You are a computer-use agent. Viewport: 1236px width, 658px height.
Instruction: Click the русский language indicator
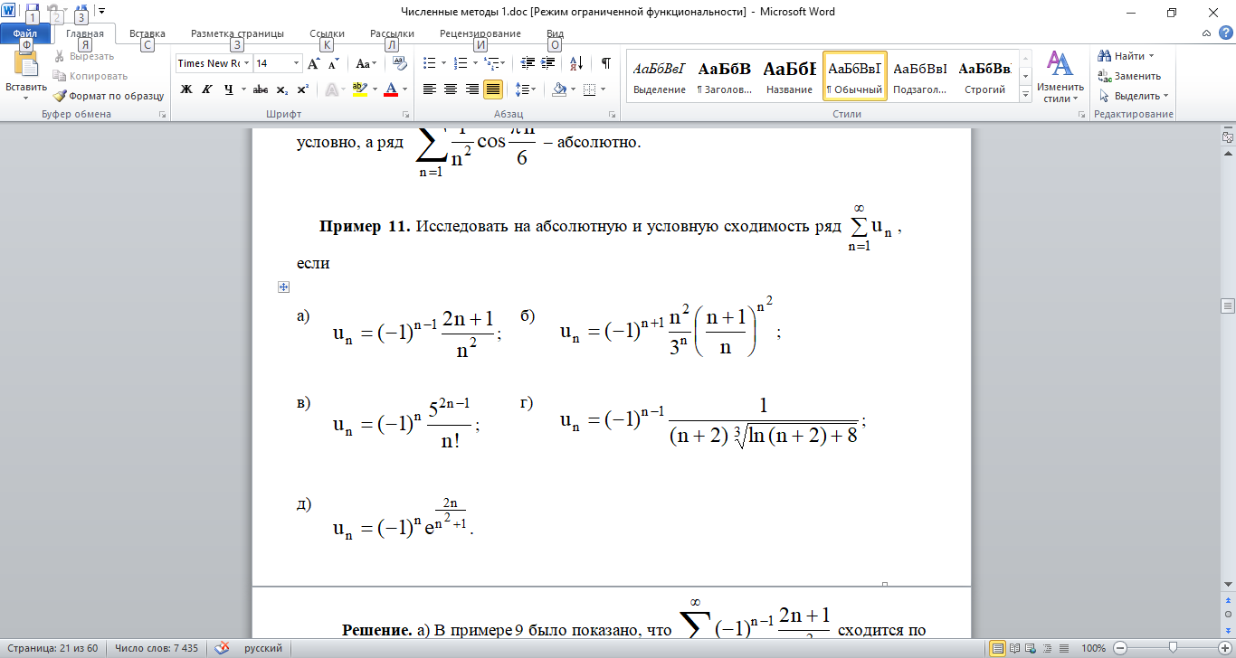pyautogui.click(x=262, y=648)
